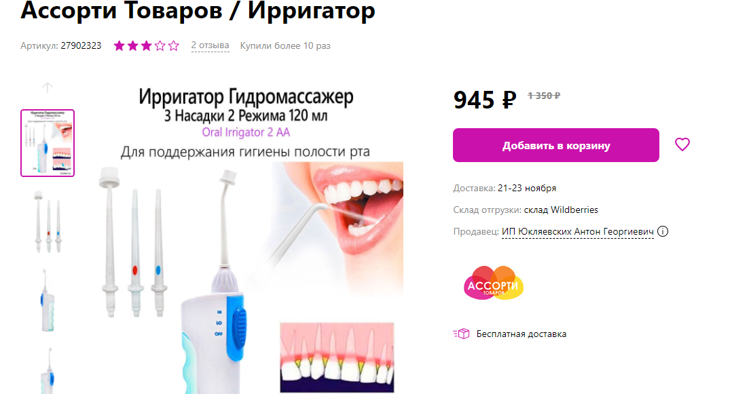Click the crossed-out 1 350 ₽ price
This screenshot has width=749, height=394.
point(544,96)
